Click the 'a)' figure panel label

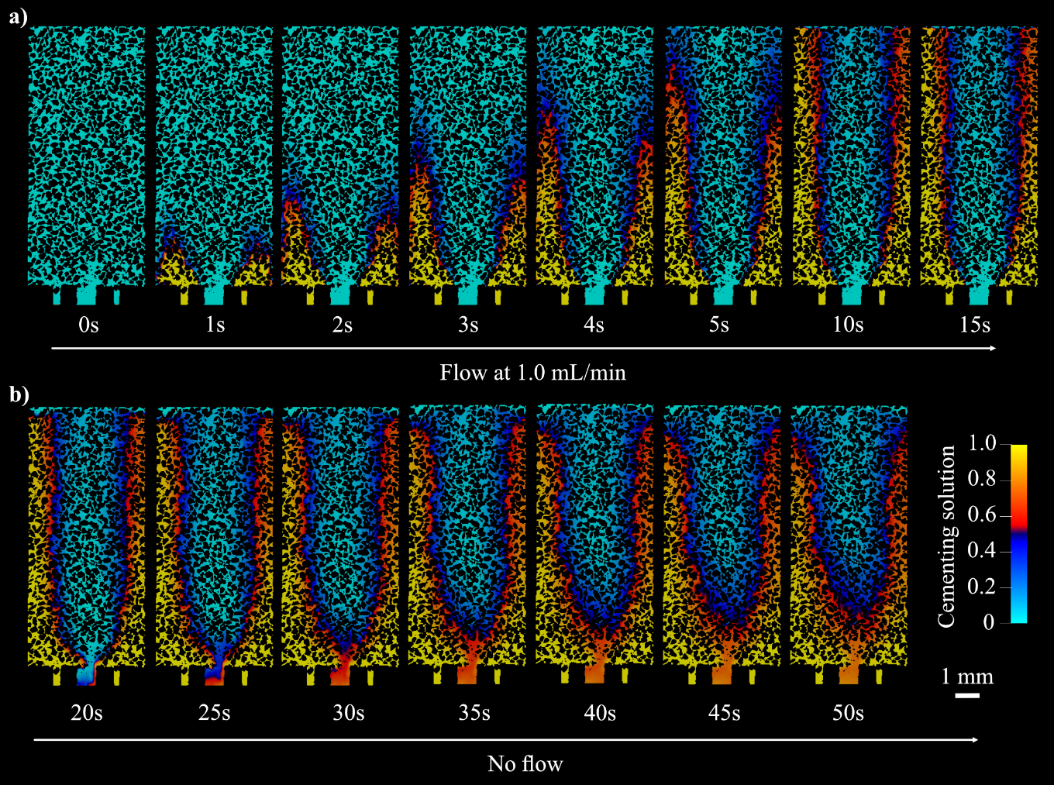click(x=18, y=16)
